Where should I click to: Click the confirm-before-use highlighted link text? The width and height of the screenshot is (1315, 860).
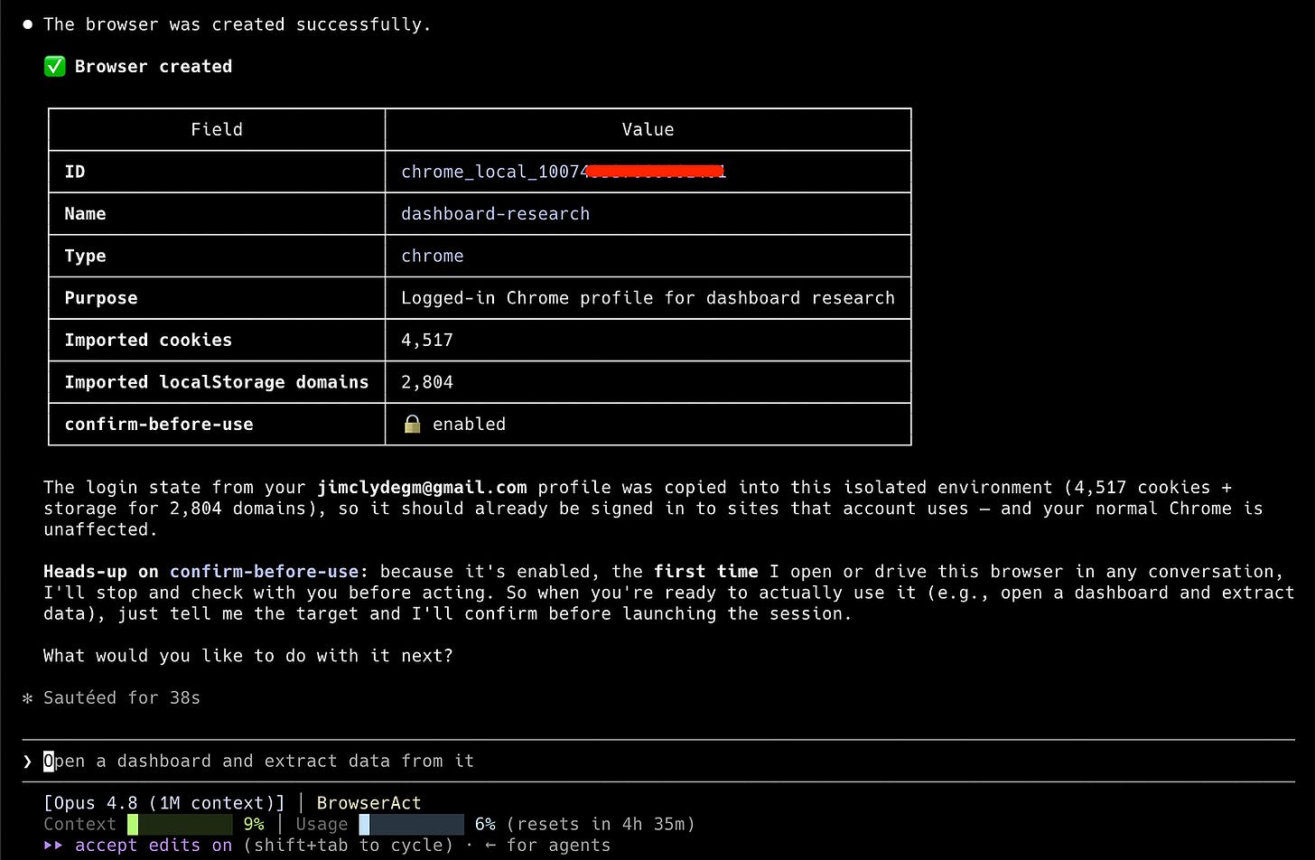click(265, 572)
